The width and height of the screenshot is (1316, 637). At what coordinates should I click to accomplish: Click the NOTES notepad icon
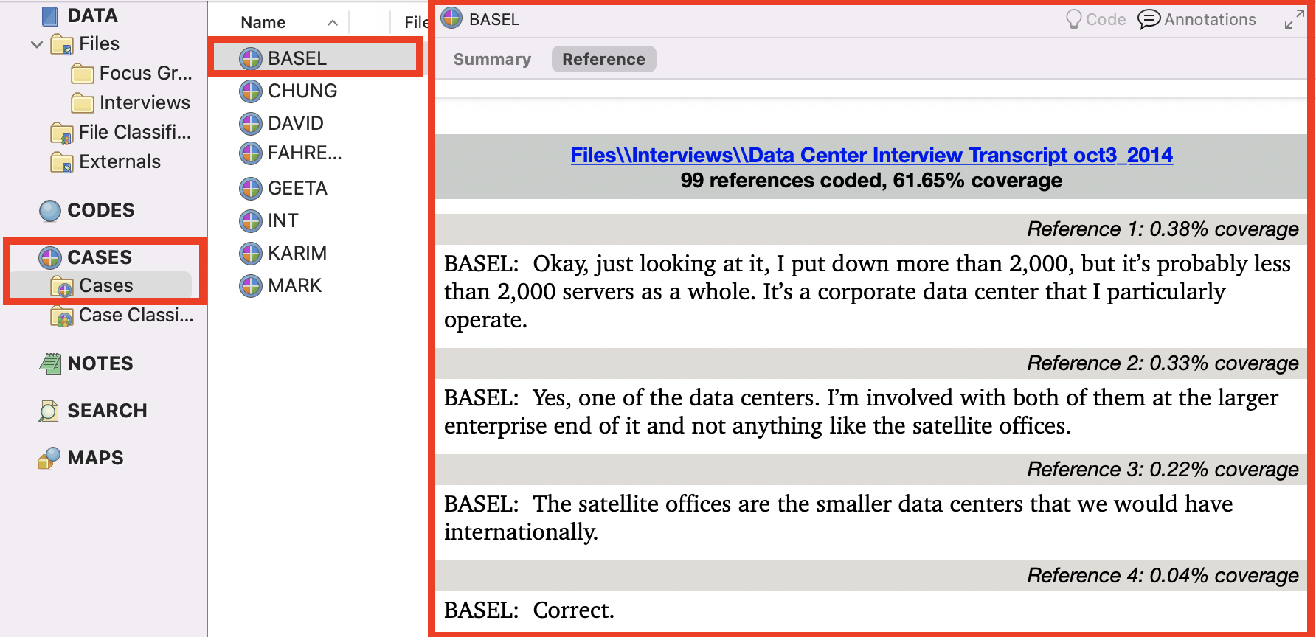50,363
